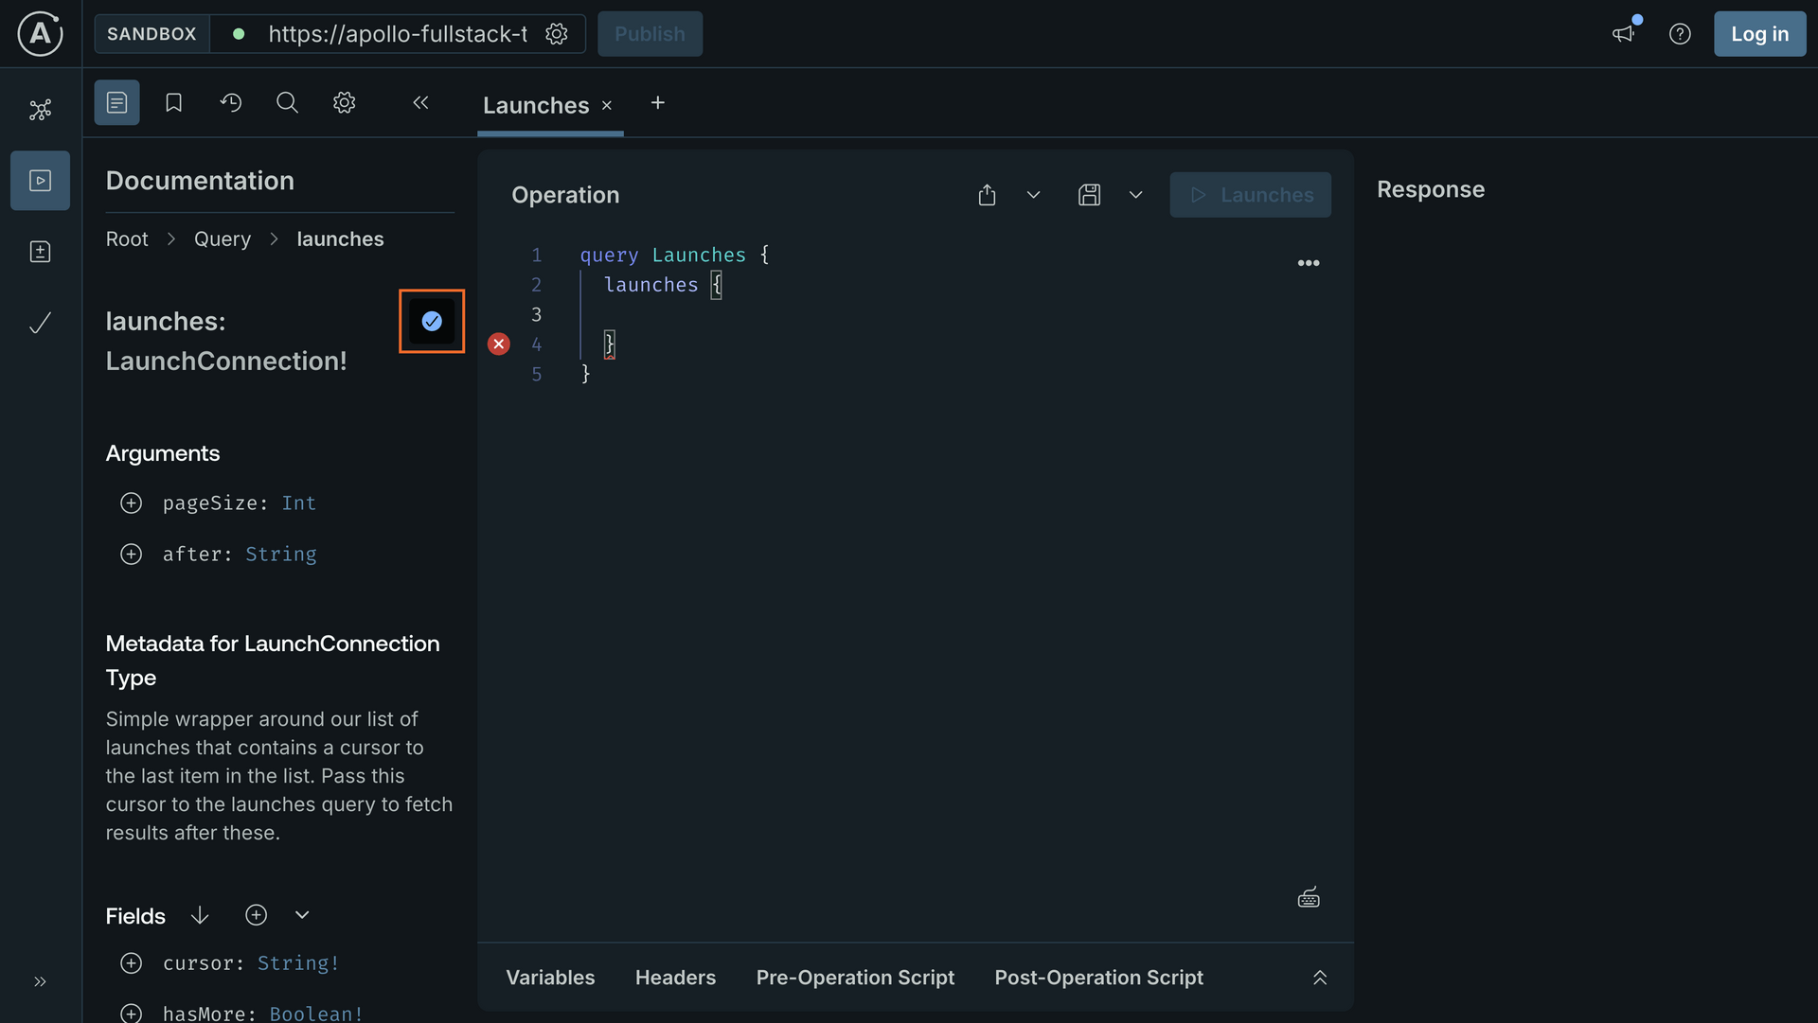Open Explorer settings gear
Image resolution: width=1818 pixels, height=1023 pixels.
pos(344,102)
